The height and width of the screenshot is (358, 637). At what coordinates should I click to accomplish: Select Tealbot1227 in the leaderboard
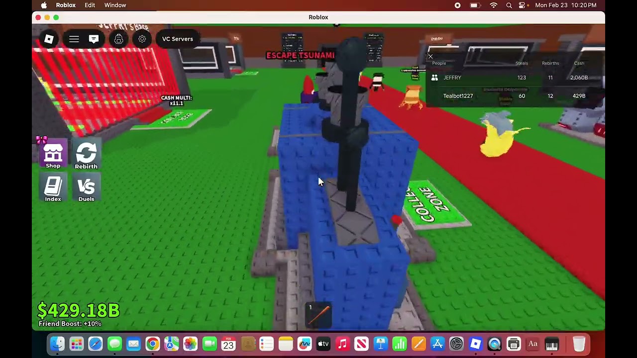514,96
